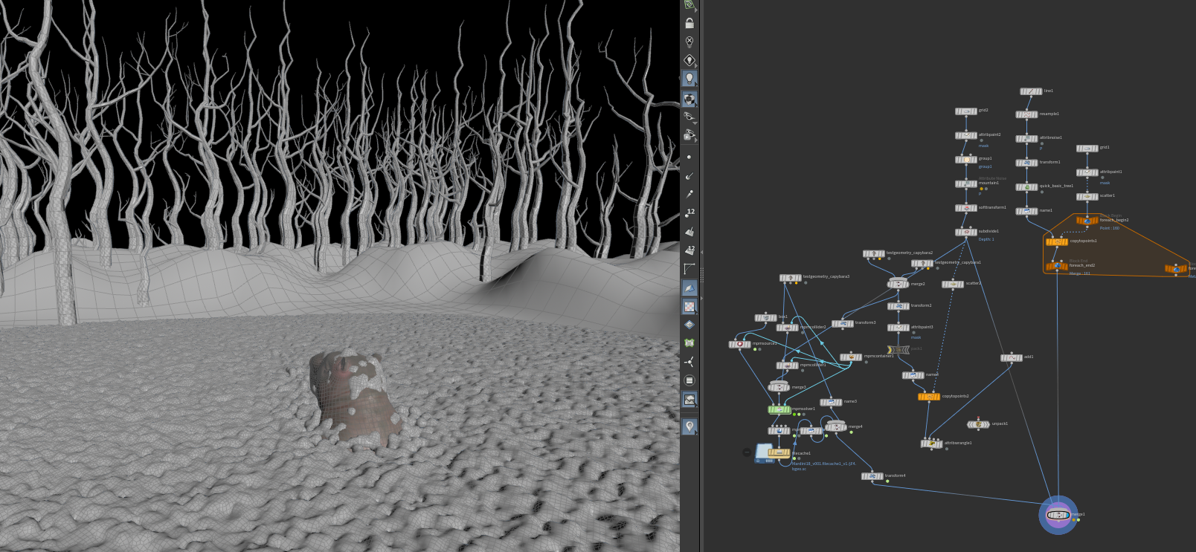The height and width of the screenshot is (552, 1196).
Task: Select the green mpmsolver1 node
Action: pyautogui.click(x=779, y=409)
